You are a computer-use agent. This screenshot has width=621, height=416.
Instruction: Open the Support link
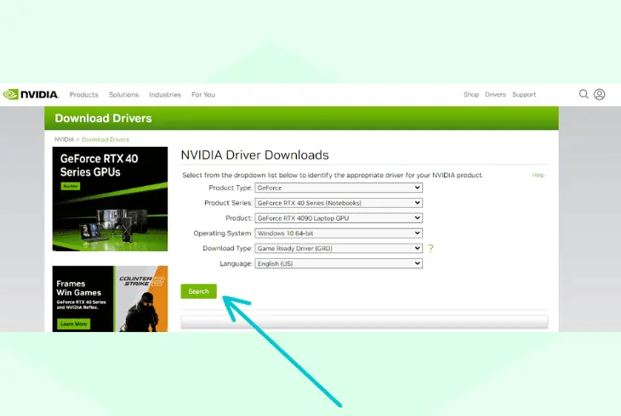524,94
